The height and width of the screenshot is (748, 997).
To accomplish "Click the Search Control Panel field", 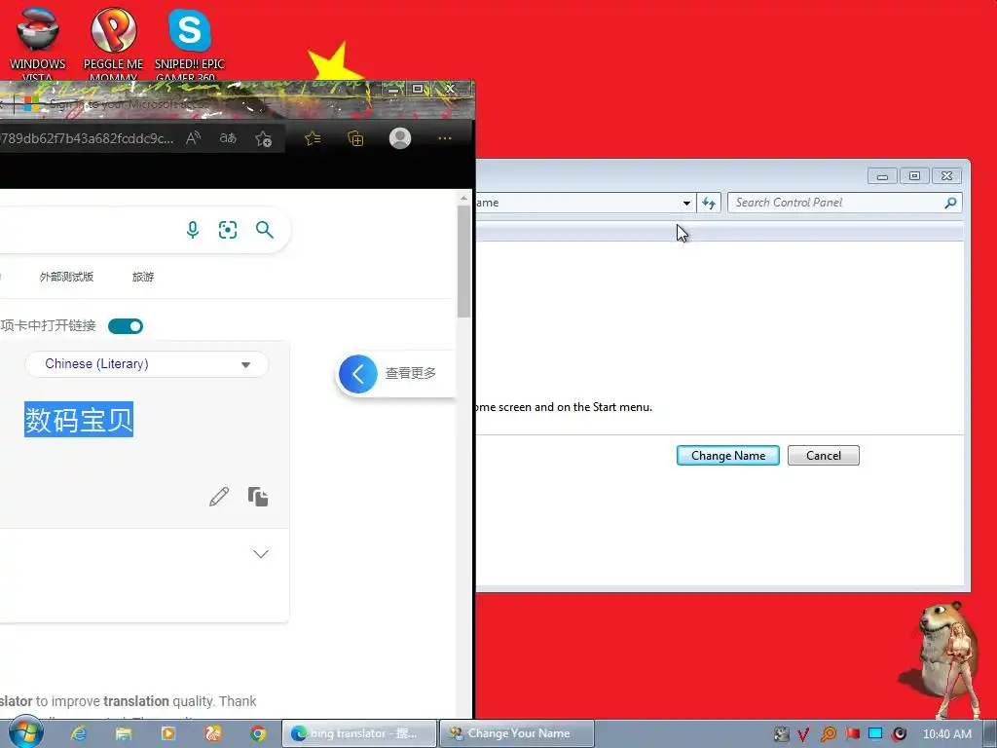I will coord(834,203).
